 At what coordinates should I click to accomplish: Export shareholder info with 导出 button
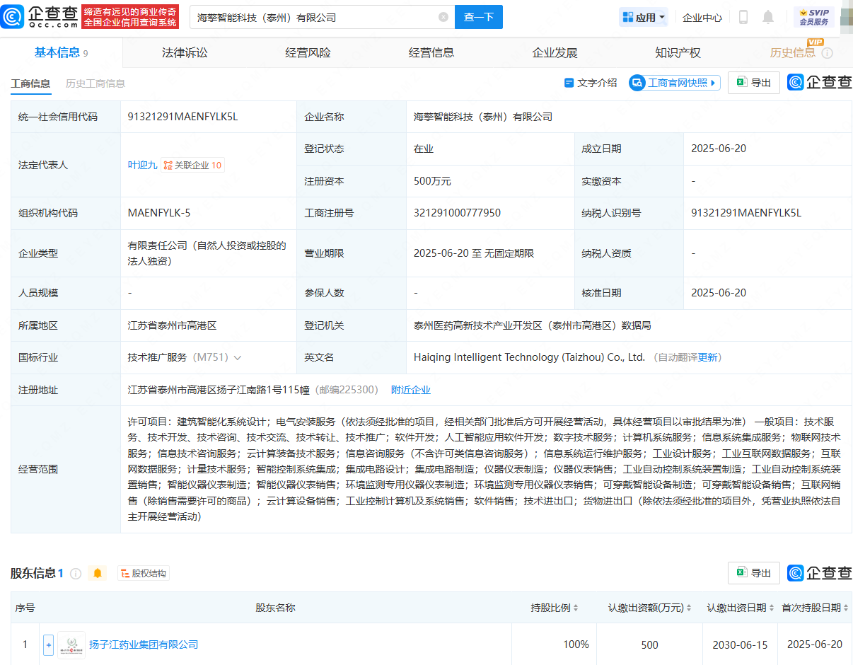point(754,573)
